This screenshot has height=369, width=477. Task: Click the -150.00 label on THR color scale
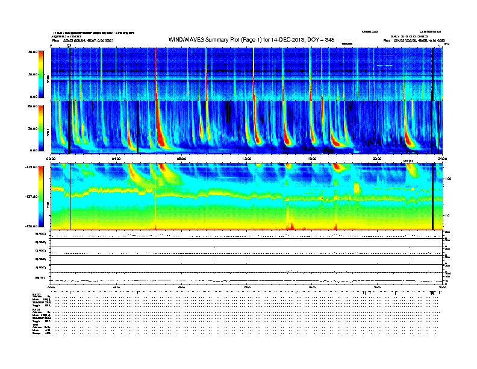point(31,226)
